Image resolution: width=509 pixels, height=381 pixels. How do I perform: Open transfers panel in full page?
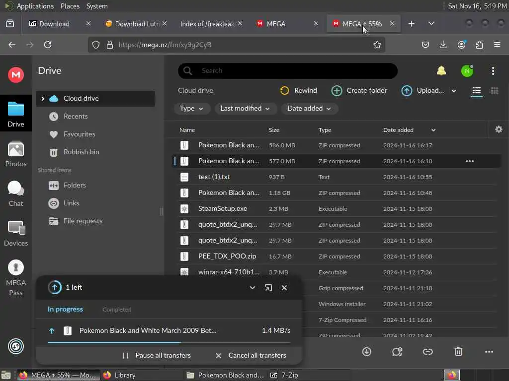(268, 288)
